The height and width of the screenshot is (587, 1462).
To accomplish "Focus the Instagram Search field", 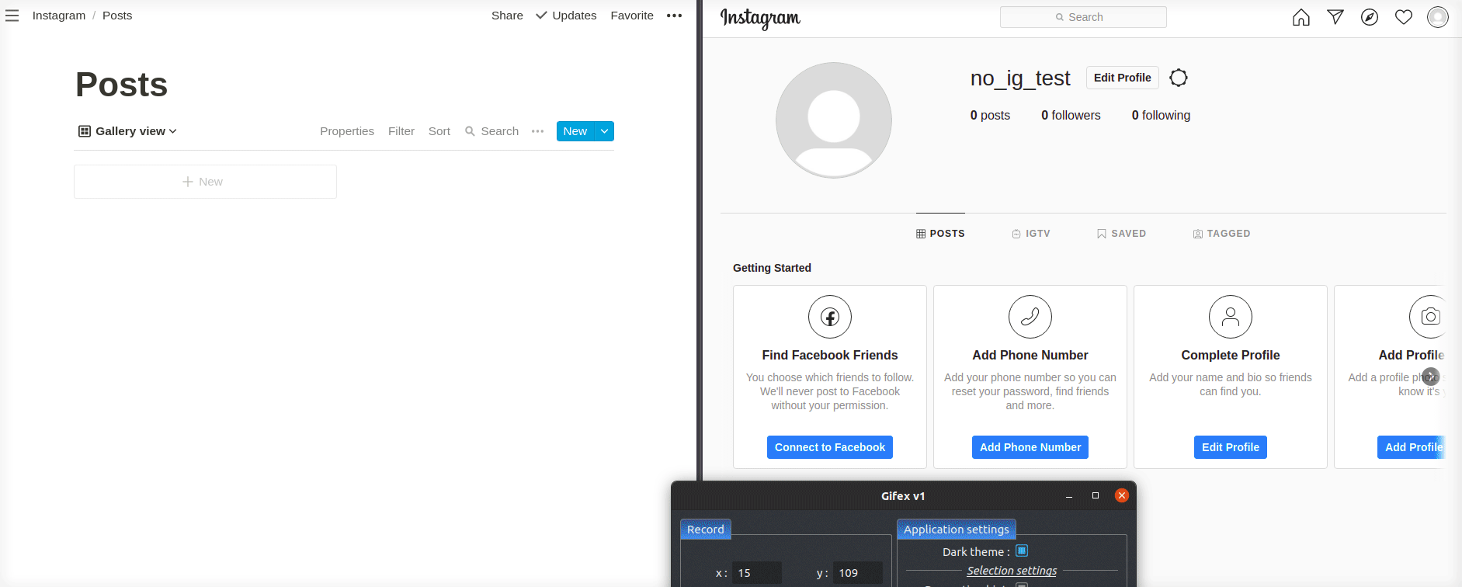I will coord(1083,17).
